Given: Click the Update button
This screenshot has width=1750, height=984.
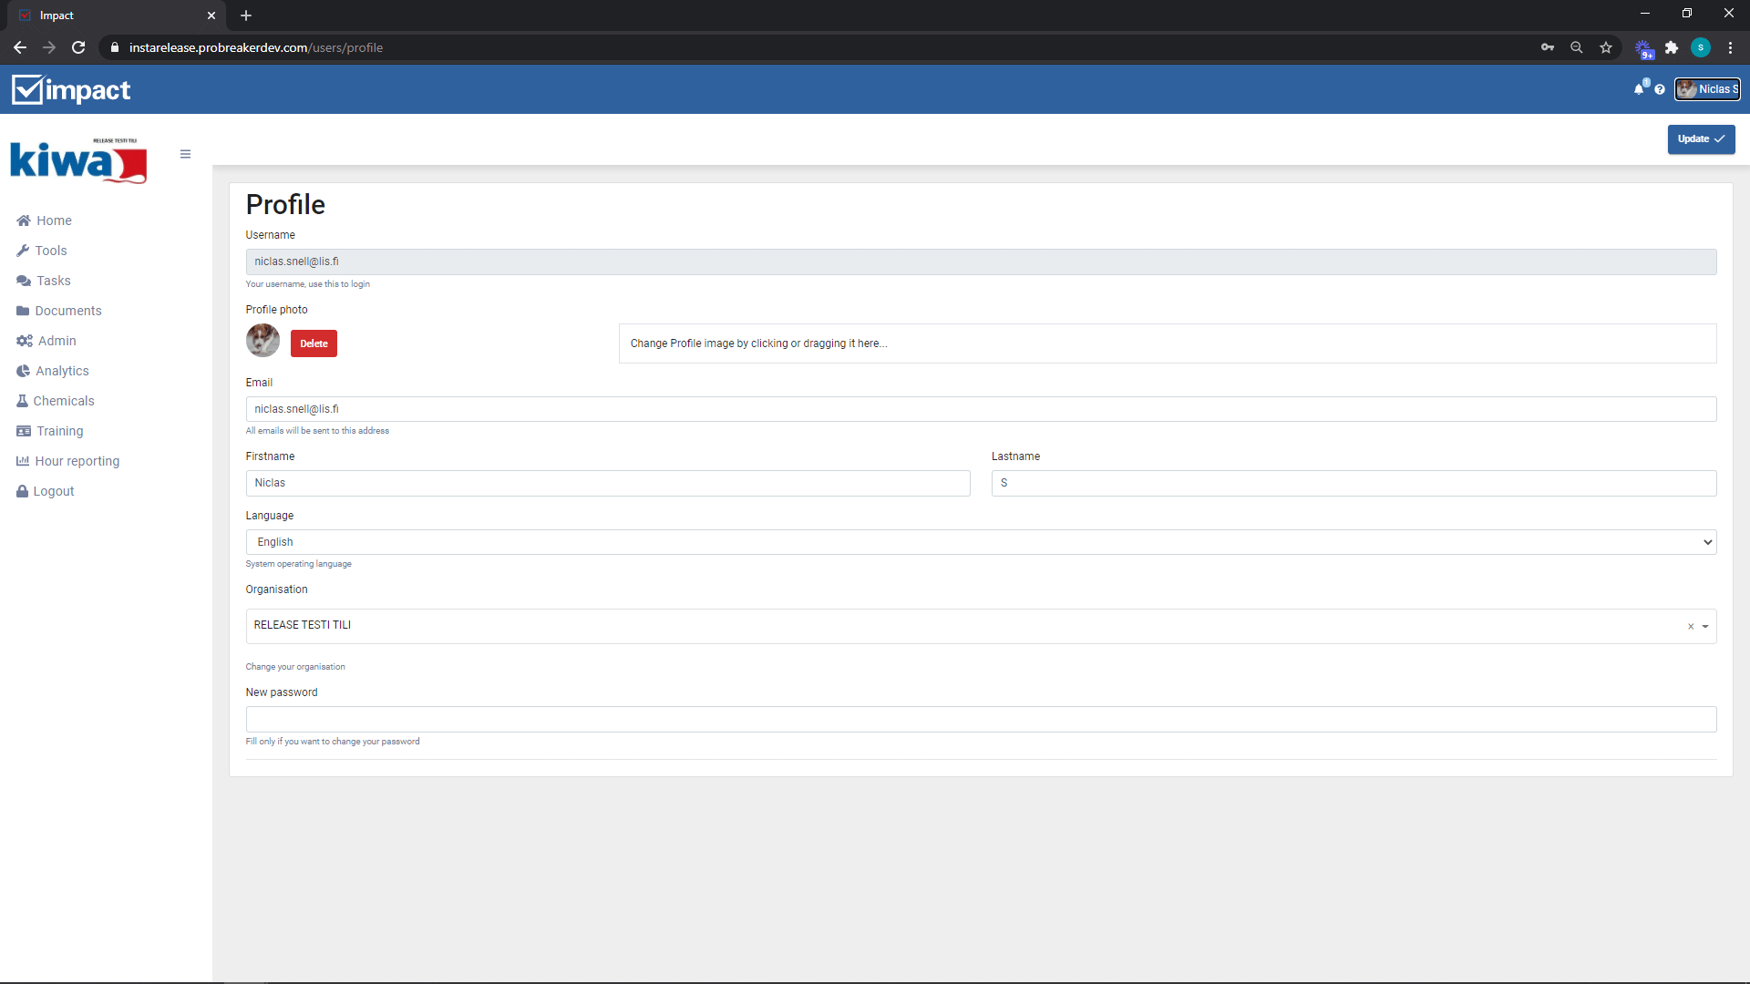Looking at the screenshot, I should click(1700, 139).
